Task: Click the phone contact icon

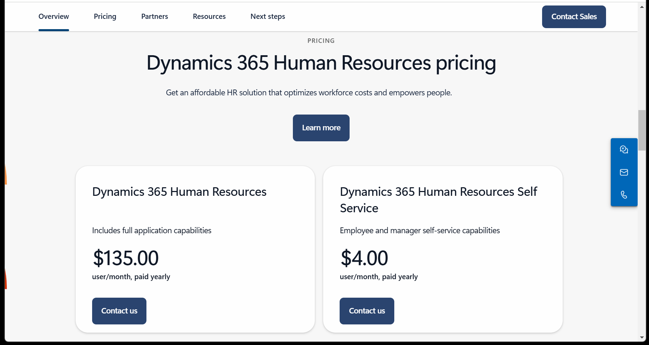Action: [x=624, y=195]
